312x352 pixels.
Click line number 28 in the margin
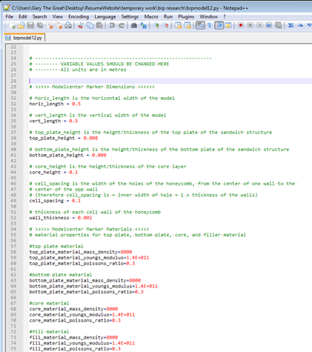[x=13, y=81]
